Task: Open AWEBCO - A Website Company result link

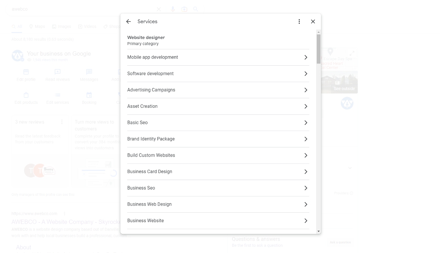Action: pos(66,222)
